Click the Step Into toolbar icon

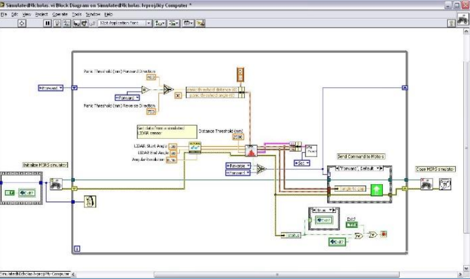pos(76,23)
